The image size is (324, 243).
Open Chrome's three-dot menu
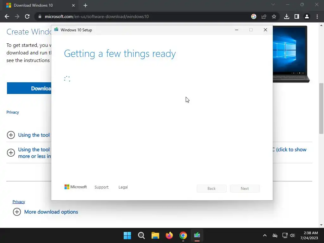click(317, 16)
